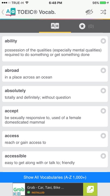This screenshot has width=110, height=196.
Task: Shuffle the vocabulary list
Action: [x=103, y=12]
